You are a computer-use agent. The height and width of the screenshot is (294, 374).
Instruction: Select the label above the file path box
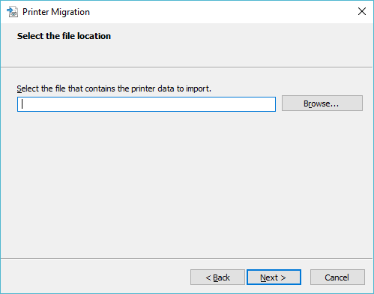(x=114, y=88)
